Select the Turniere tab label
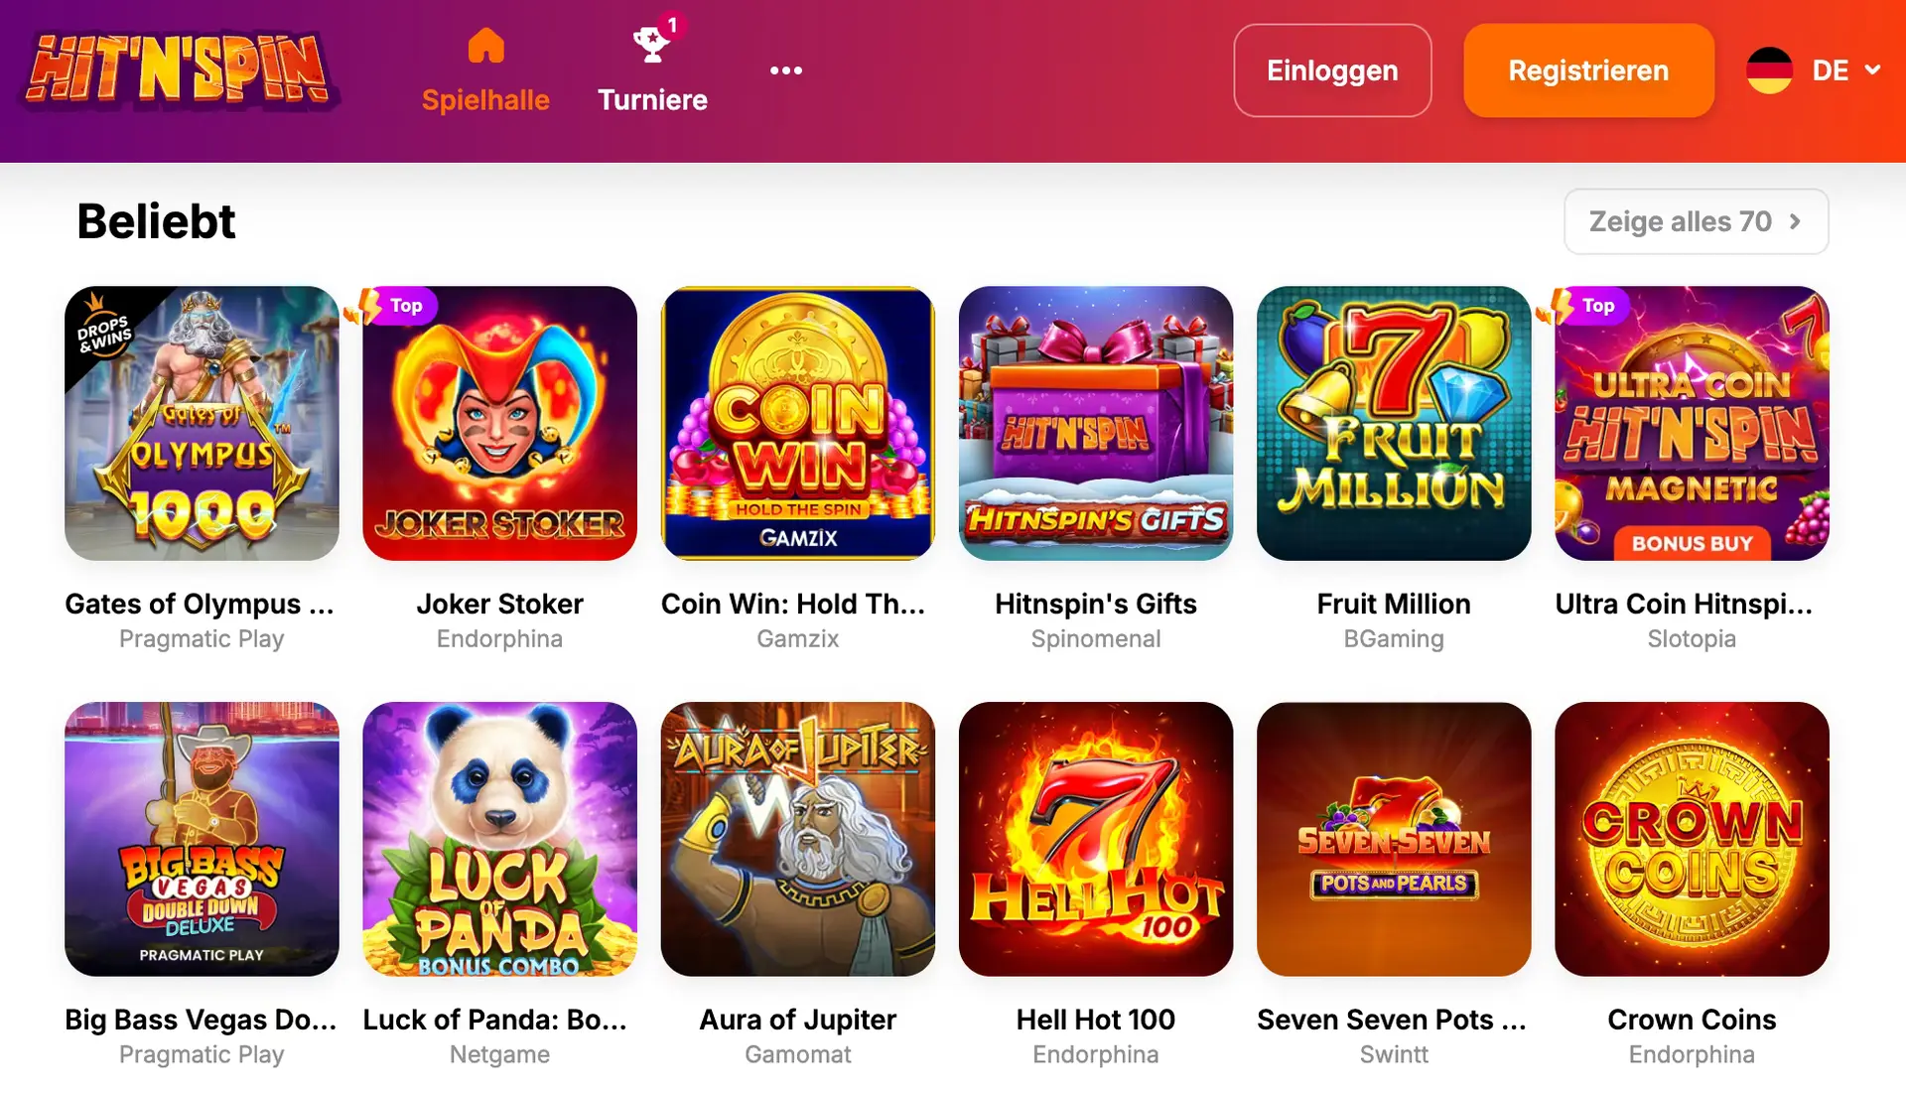Image resolution: width=1906 pixels, height=1094 pixels. coord(652,100)
